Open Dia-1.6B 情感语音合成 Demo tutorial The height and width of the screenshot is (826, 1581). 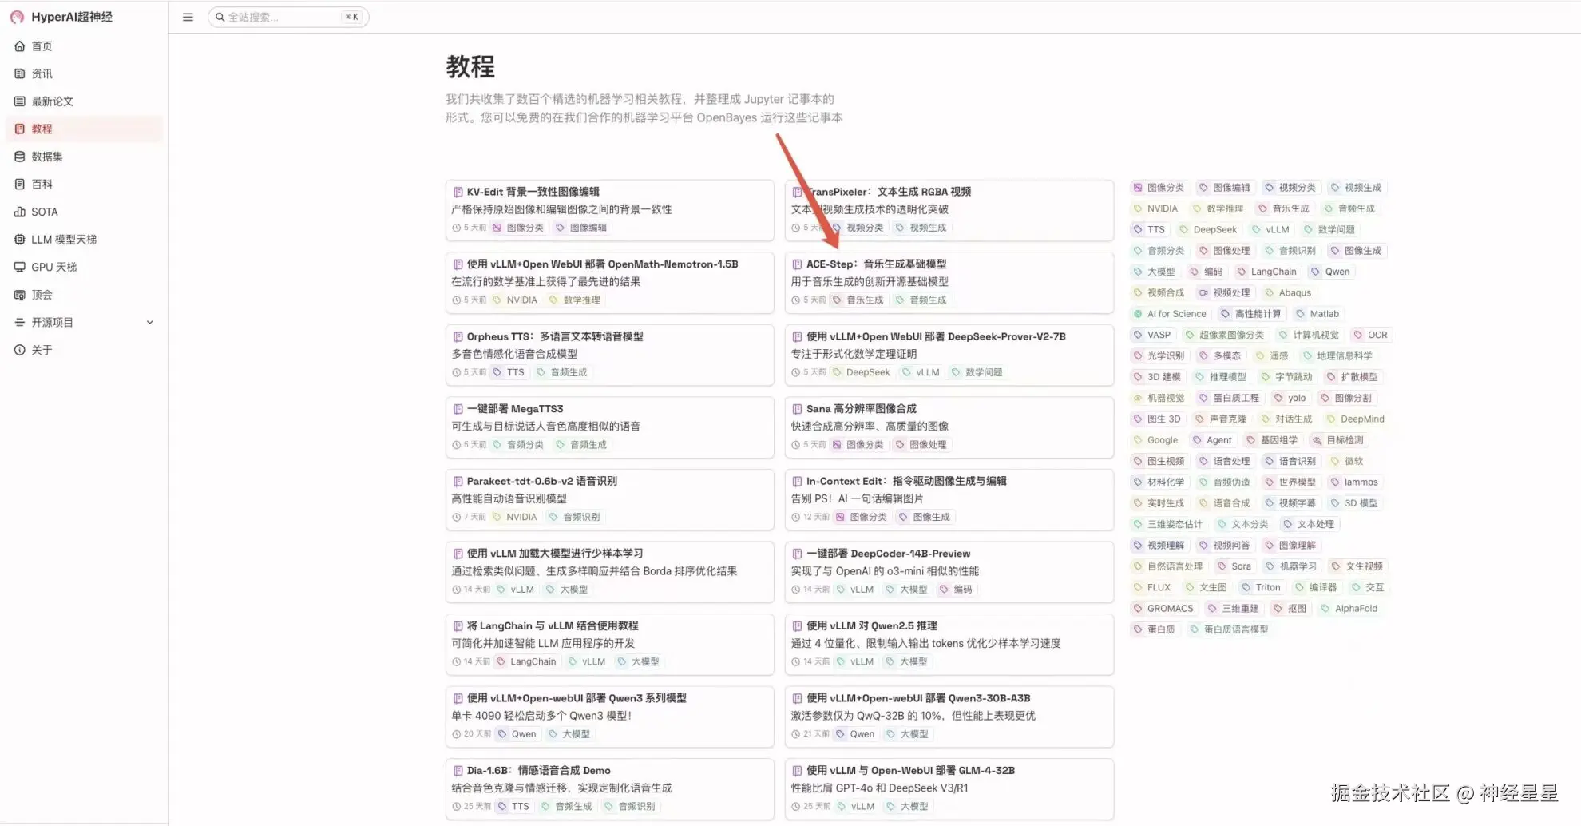[x=609, y=788]
